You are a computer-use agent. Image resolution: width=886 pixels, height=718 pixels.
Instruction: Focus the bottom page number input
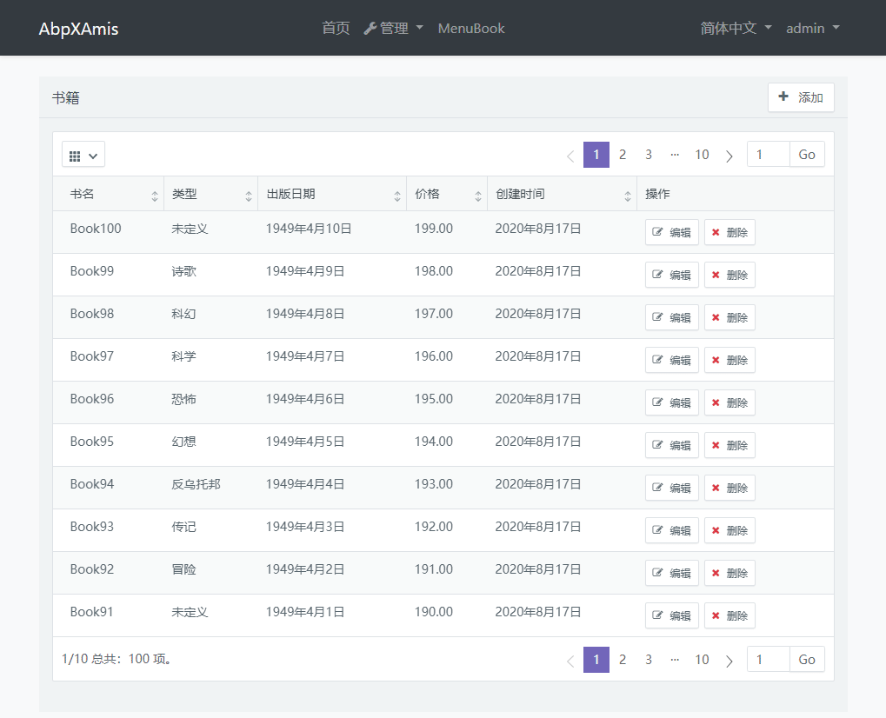[x=768, y=659]
